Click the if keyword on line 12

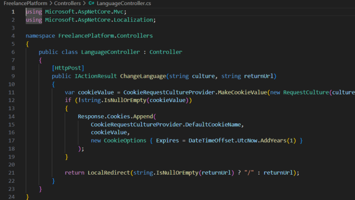click(x=68, y=100)
